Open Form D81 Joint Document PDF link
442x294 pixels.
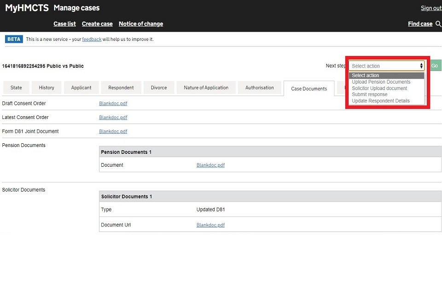pyautogui.click(x=113, y=131)
